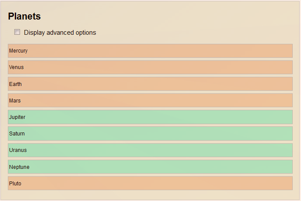Click the Mars name text

(x=15, y=100)
